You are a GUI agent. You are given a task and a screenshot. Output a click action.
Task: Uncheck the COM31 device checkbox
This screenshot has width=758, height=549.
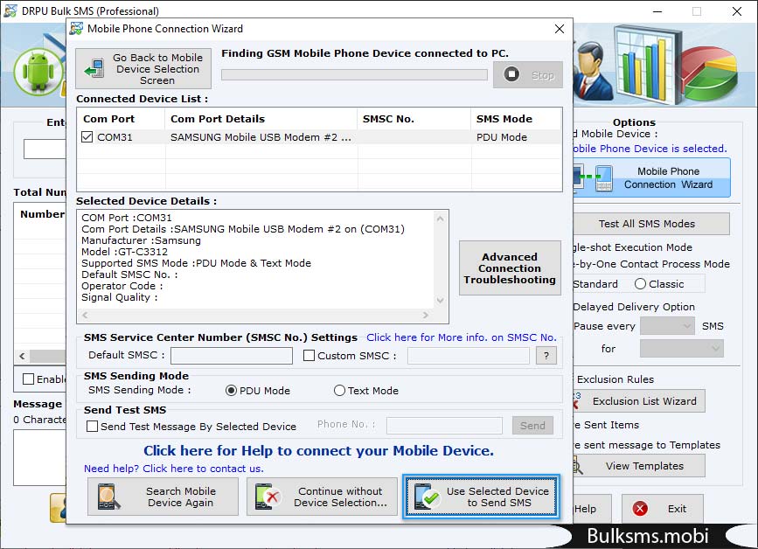[x=87, y=137]
